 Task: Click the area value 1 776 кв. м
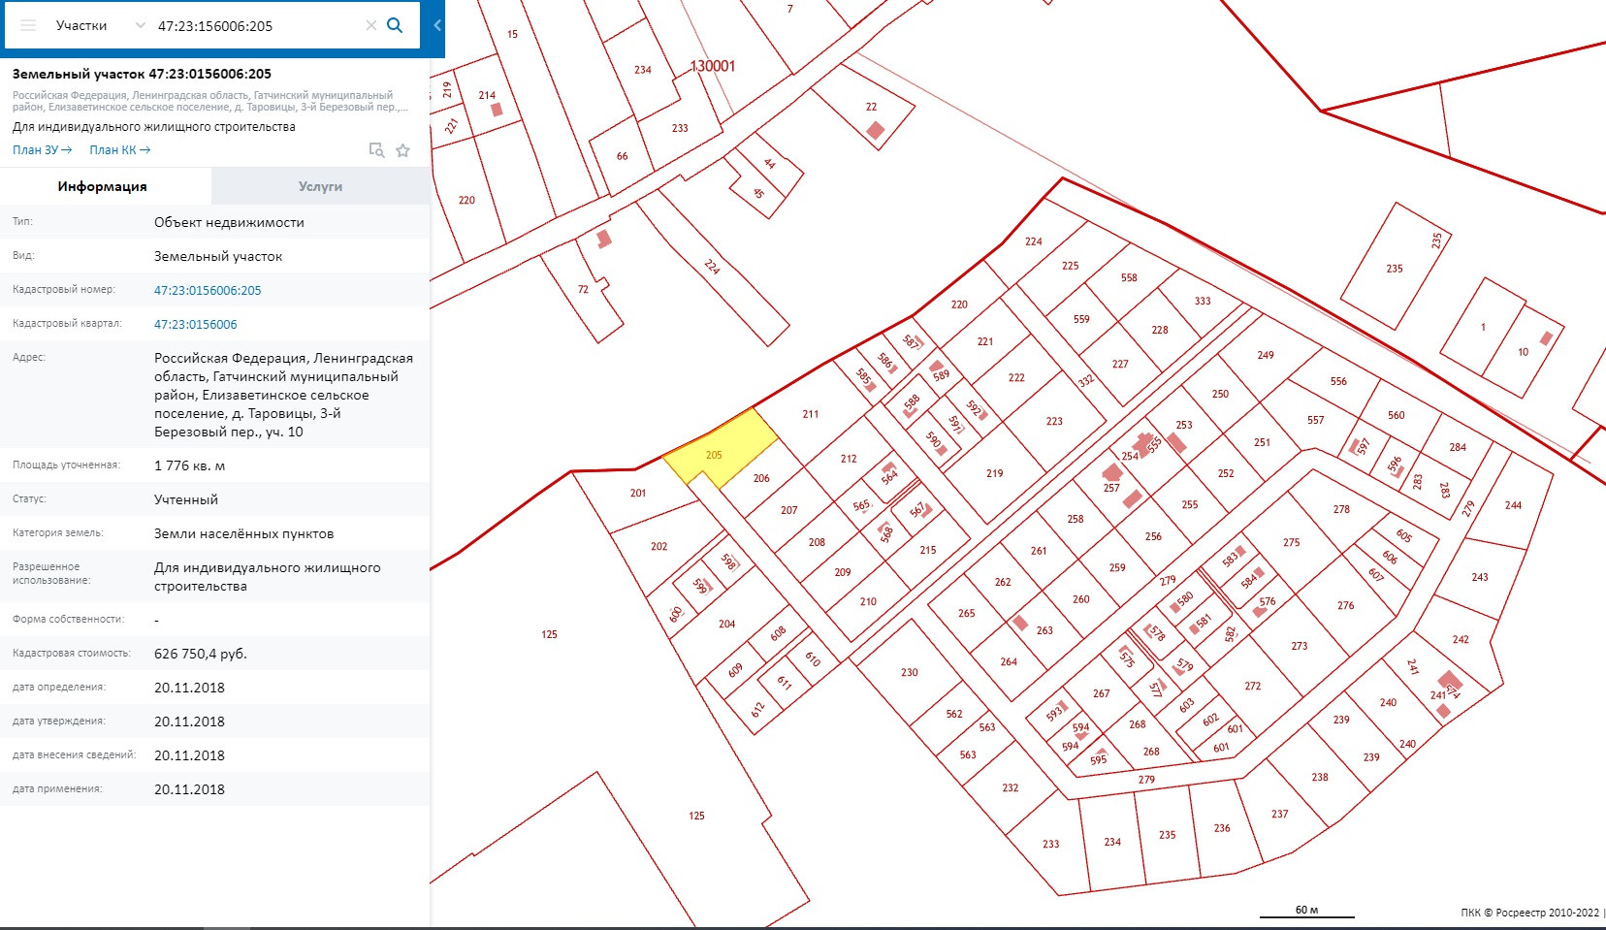point(189,465)
